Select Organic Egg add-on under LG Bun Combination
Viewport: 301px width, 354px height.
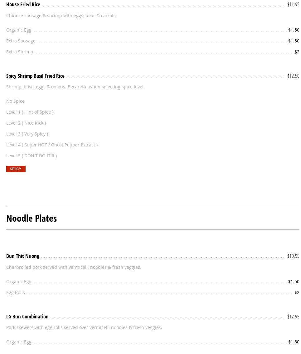(x=19, y=342)
